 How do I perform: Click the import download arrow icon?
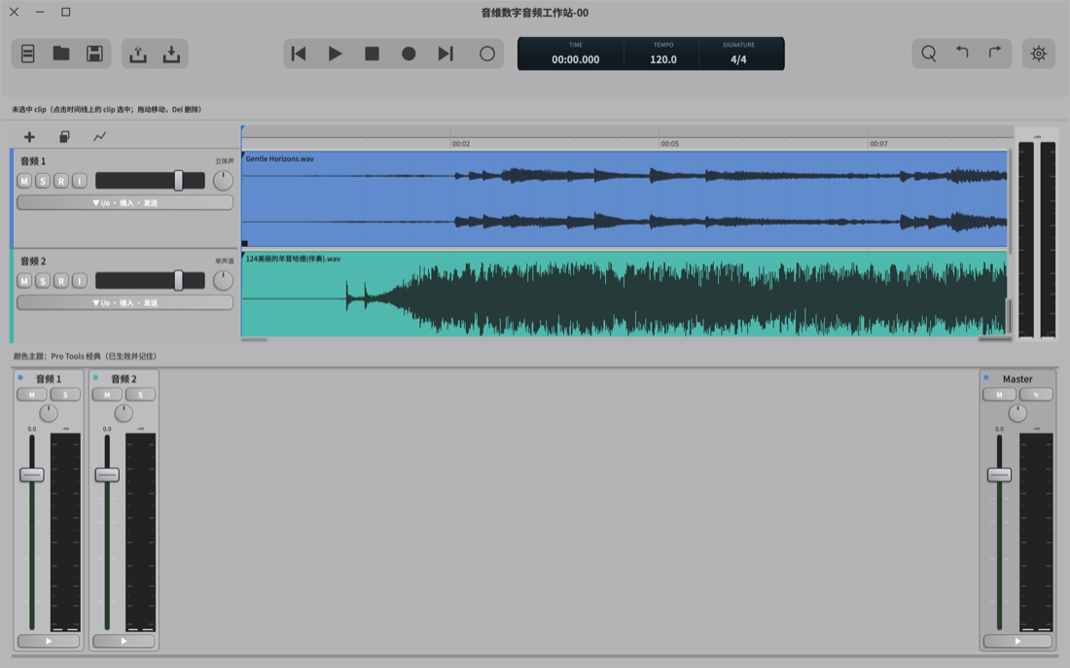tap(171, 53)
